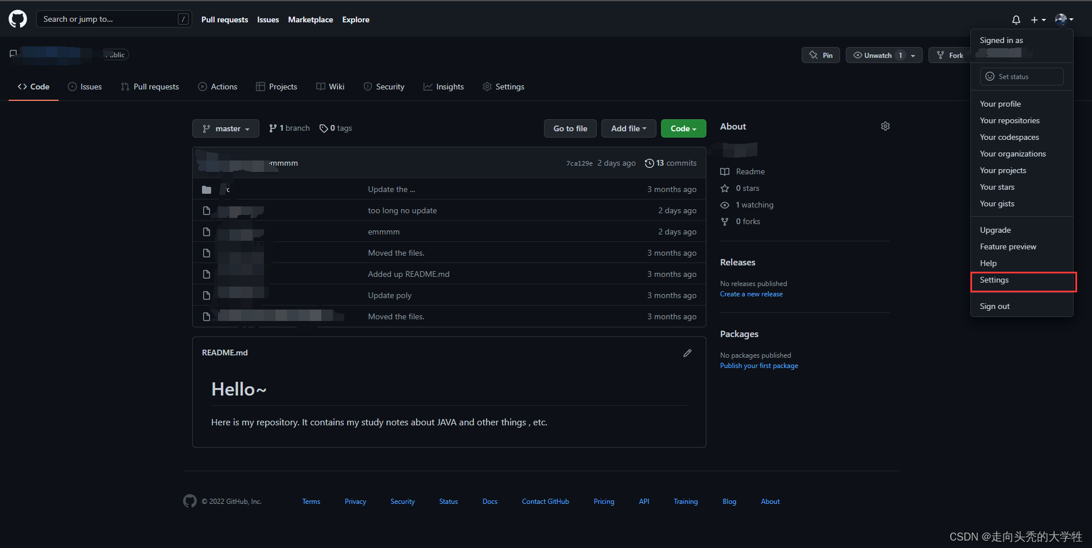Open the Projects tab
This screenshot has height=548, width=1092.
277,87
